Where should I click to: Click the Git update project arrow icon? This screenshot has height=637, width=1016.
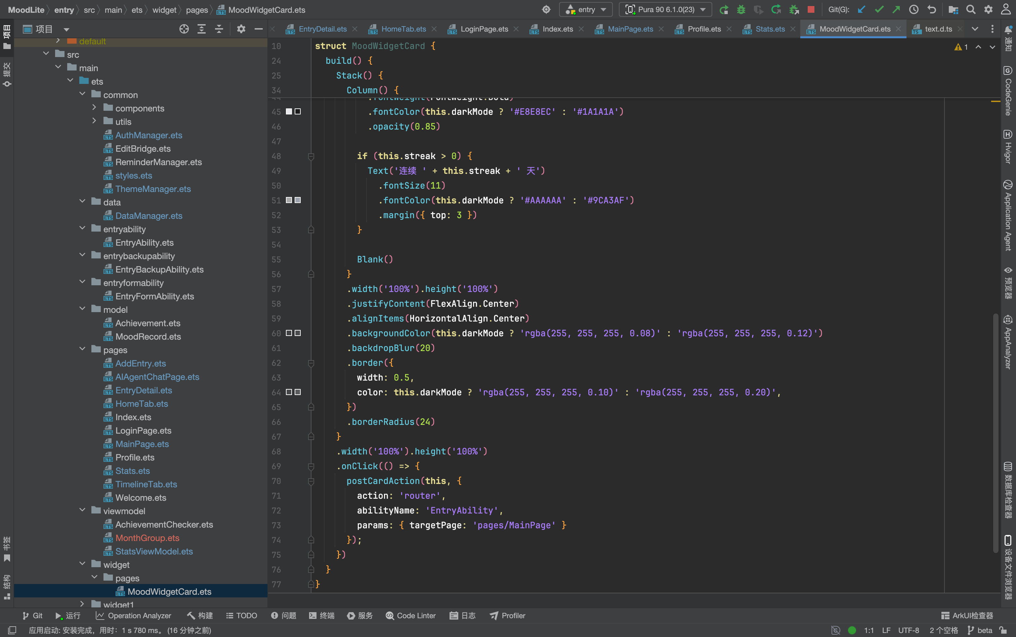coord(861,9)
